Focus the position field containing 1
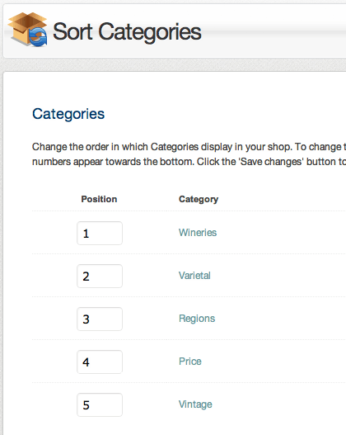 [x=100, y=233]
